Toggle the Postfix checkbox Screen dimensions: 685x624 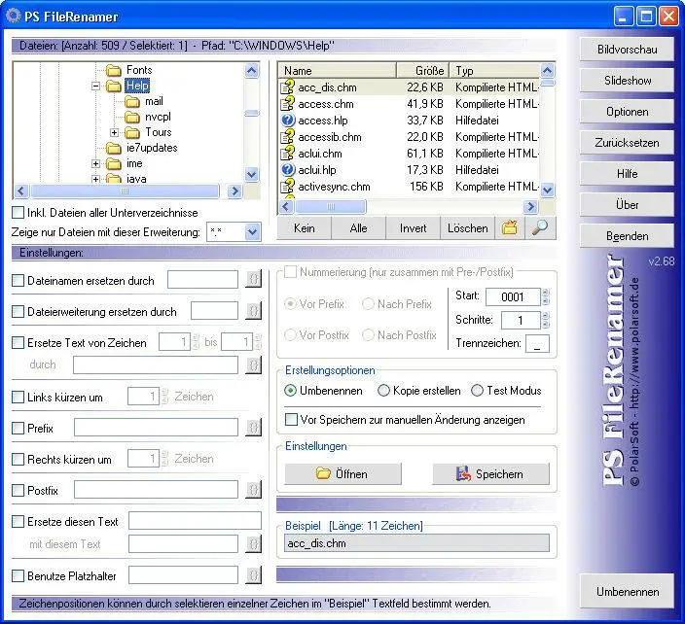[18, 491]
